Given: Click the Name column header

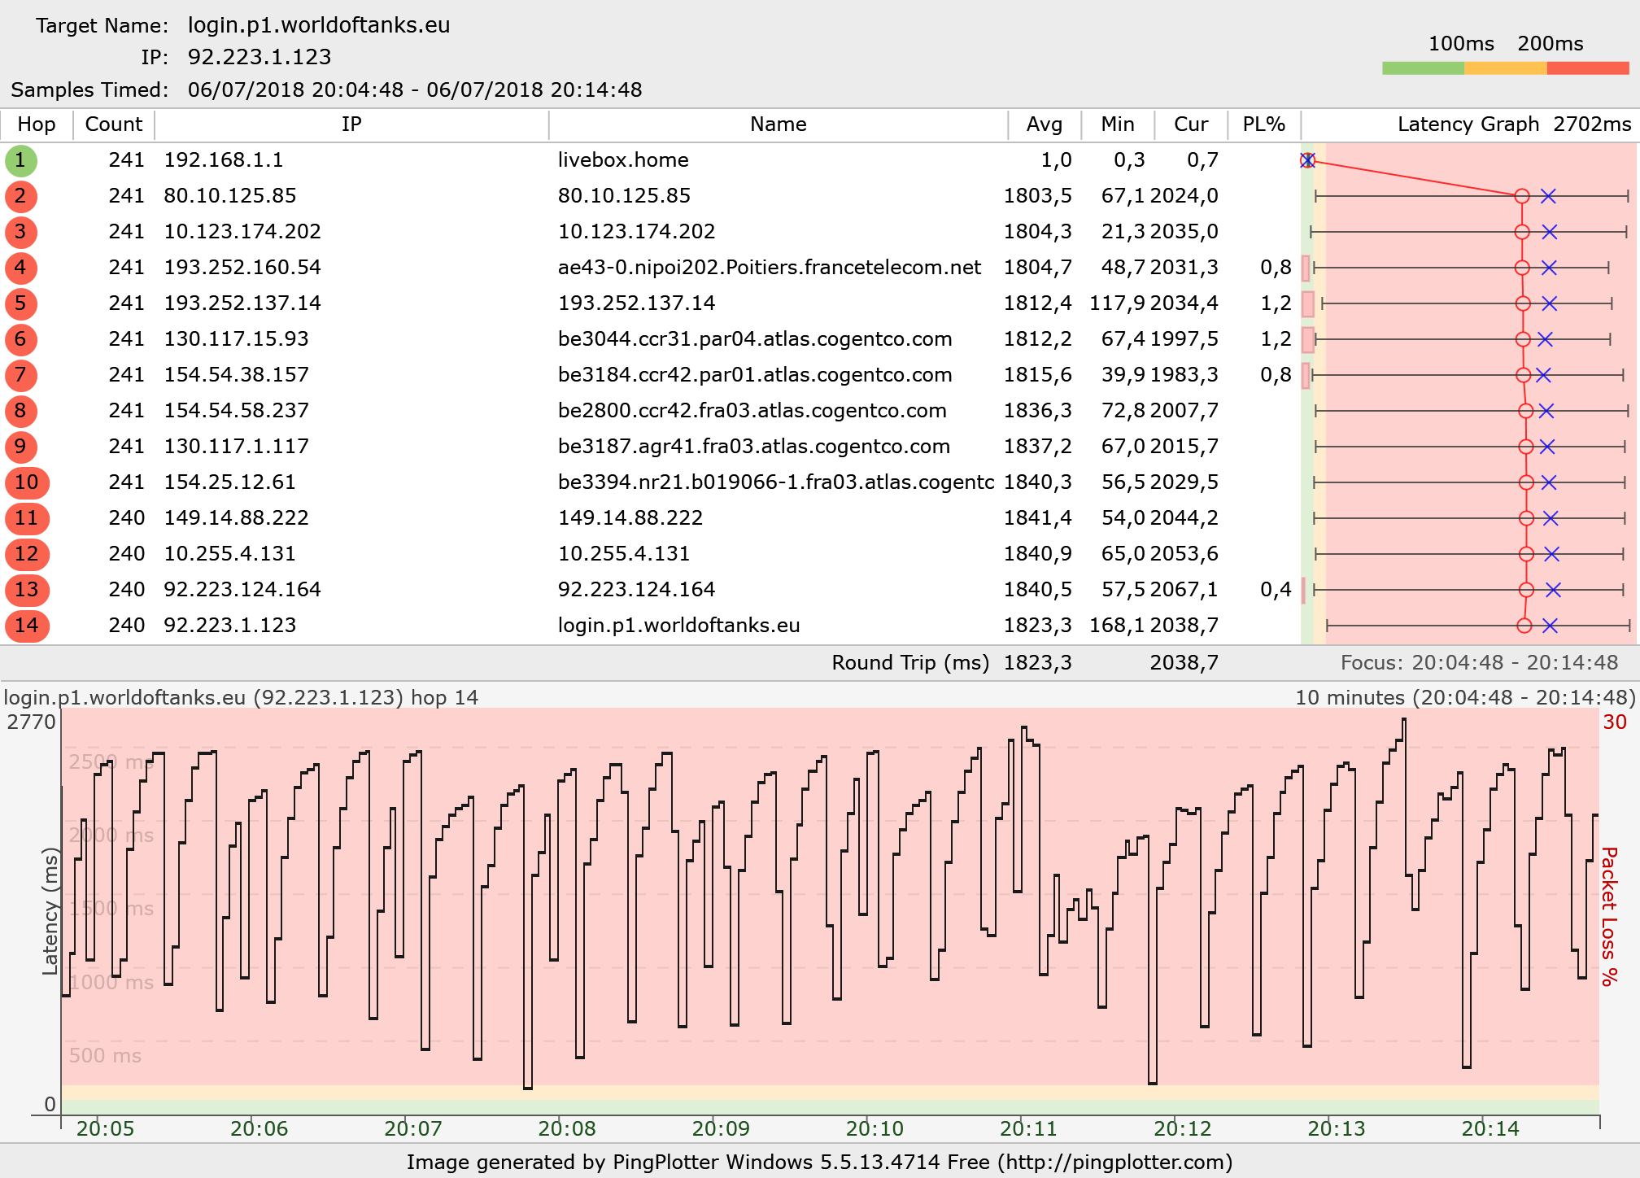Looking at the screenshot, I should tap(778, 124).
